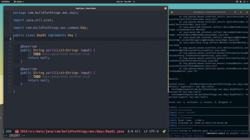Click the Finished at timestamp in terminal

pos(198,123)
